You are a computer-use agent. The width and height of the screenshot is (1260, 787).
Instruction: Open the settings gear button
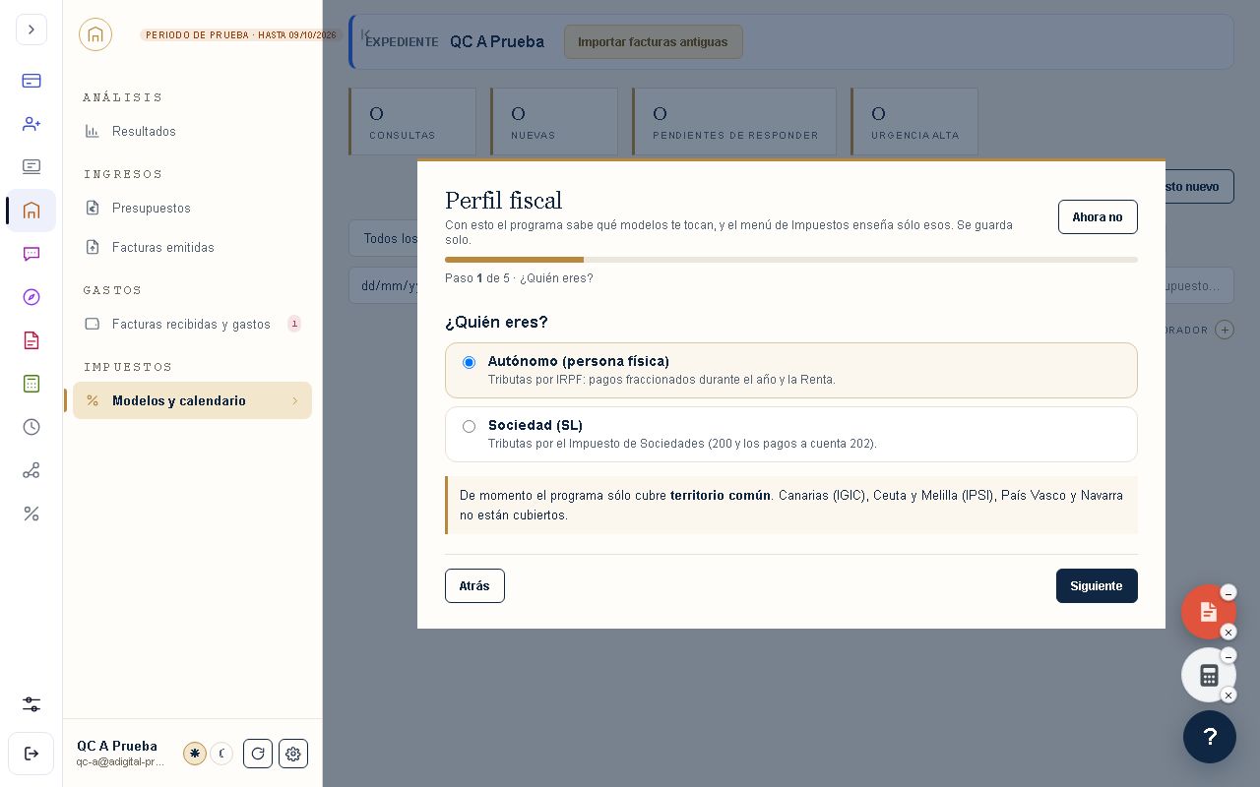click(293, 754)
